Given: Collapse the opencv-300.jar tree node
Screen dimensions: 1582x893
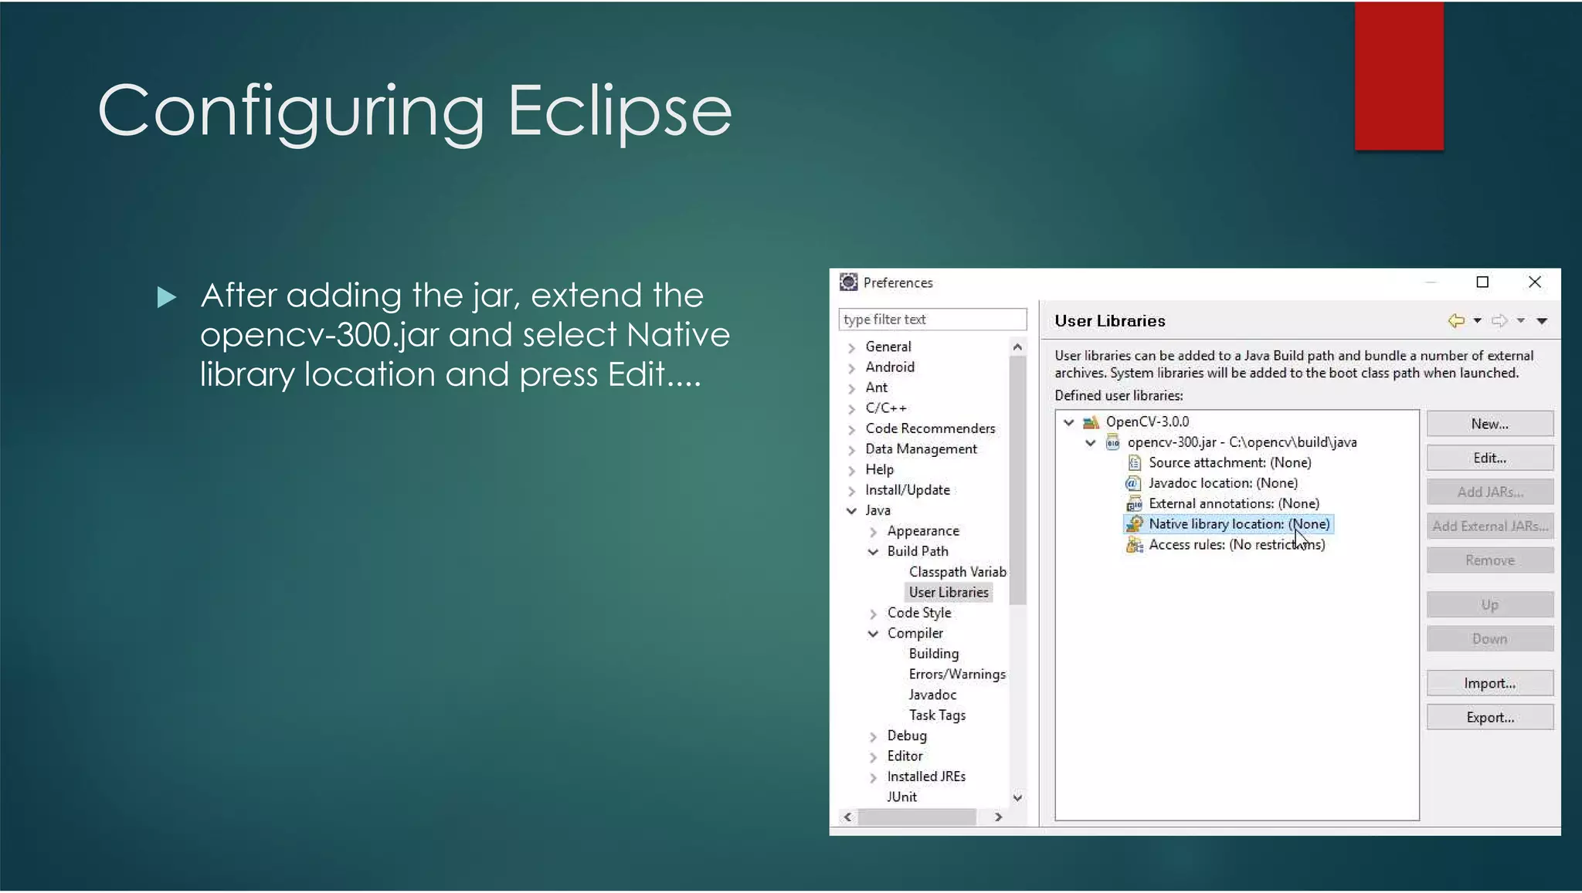Looking at the screenshot, I should coord(1091,443).
